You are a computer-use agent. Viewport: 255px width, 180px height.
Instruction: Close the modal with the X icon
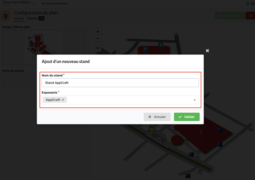pyautogui.click(x=207, y=51)
